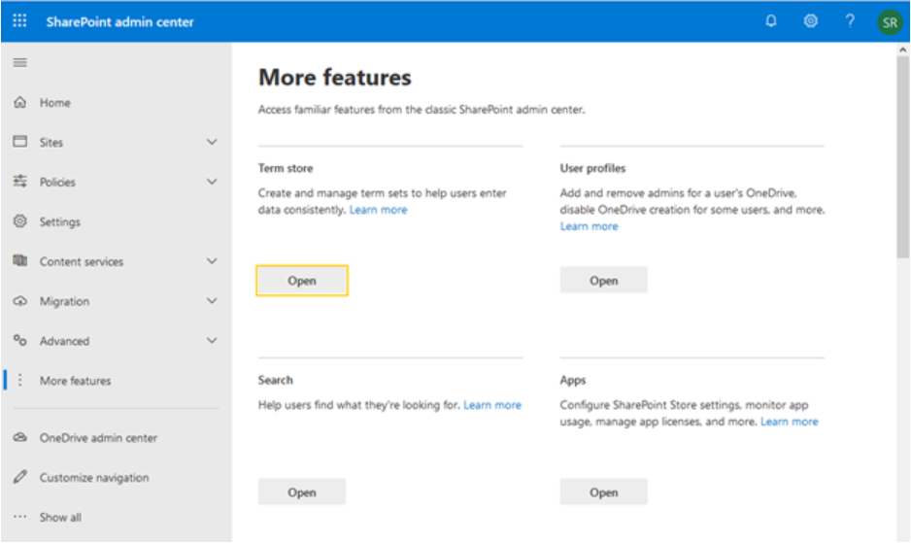Image resolution: width=911 pixels, height=543 pixels.
Task: Expand the Sites chevron
Action: [x=212, y=142]
